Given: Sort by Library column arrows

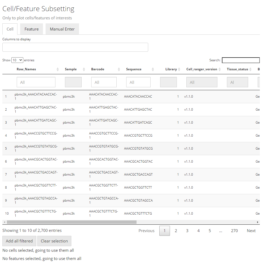Looking at the screenshot, I should [x=179, y=69].
